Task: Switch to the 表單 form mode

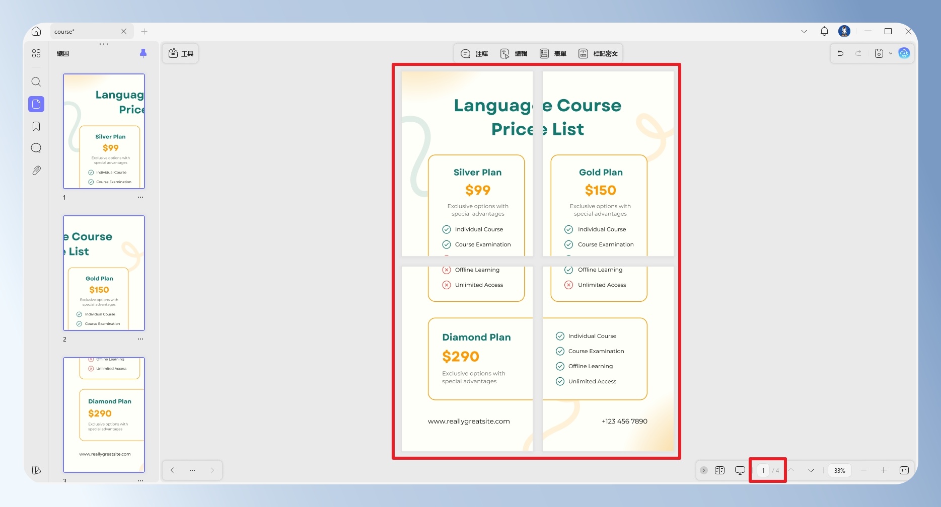Action: click(x=553, y=53)
